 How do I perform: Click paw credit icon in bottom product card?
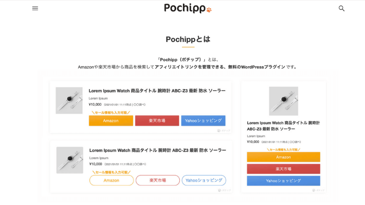click(x=219, y=190)
